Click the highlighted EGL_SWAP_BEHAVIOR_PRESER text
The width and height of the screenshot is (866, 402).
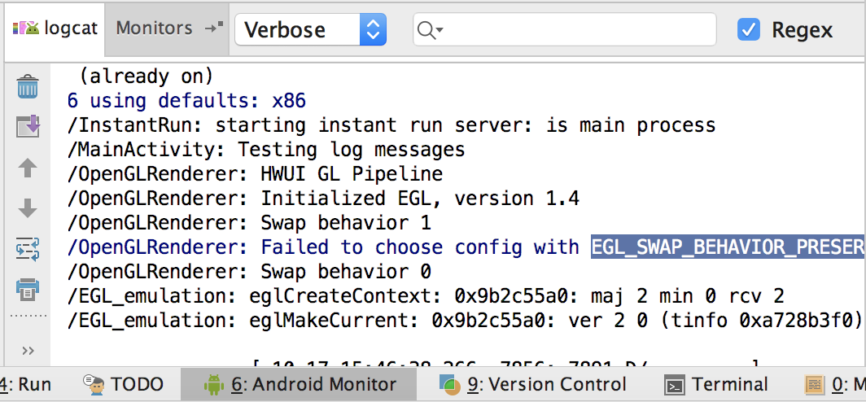728,247
